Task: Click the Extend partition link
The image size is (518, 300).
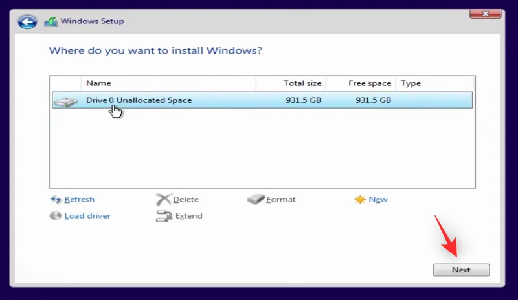Action: click(x=188, y=216)
